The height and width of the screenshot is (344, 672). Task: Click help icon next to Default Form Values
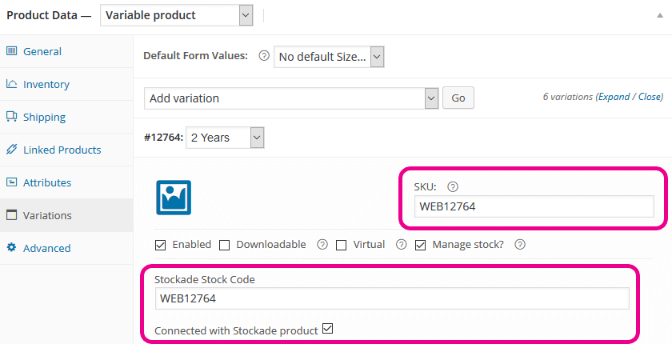pos(264,56)
